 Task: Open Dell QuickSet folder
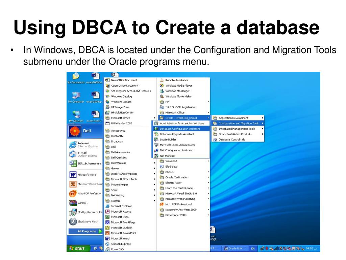(x=130, y=158)
